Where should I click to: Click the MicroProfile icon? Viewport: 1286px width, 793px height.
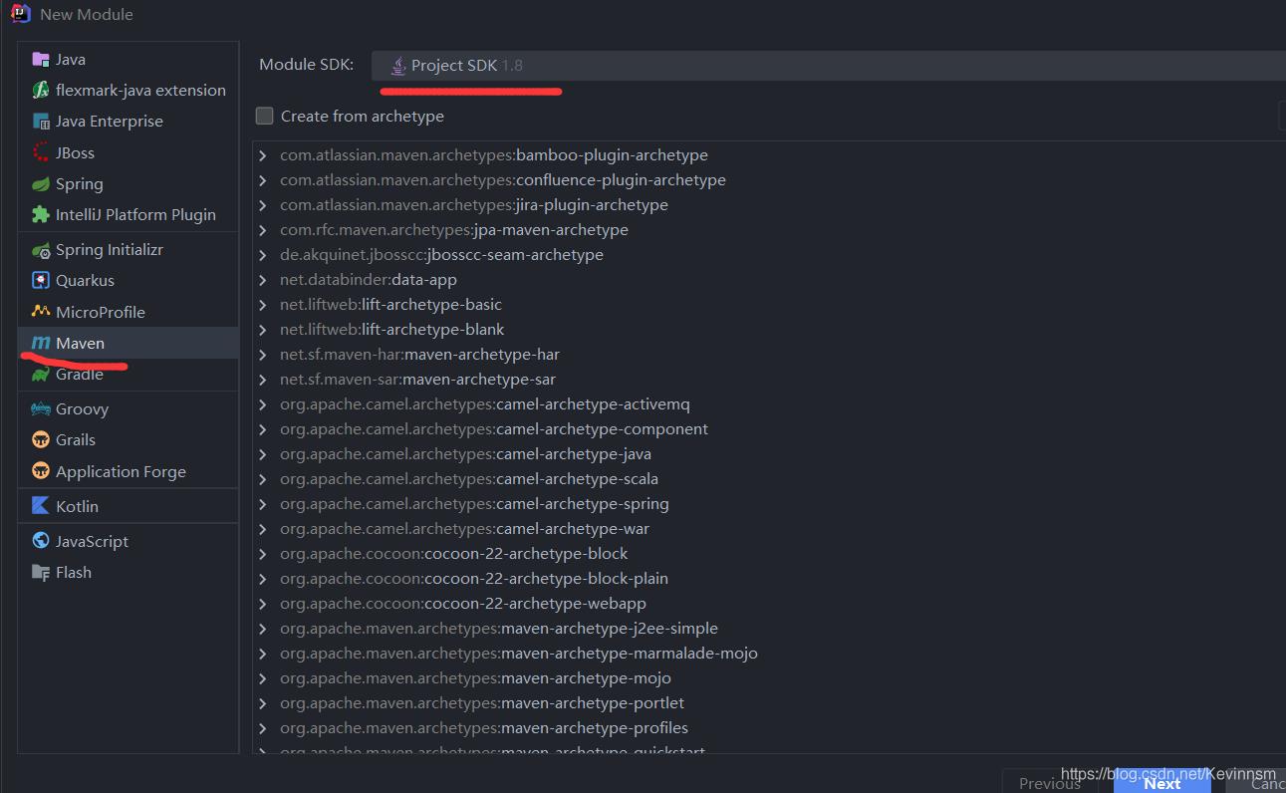click(x=41, y=312)
